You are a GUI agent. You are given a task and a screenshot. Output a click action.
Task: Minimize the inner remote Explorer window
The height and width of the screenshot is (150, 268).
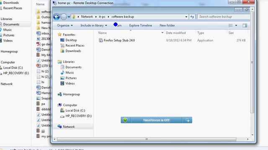tap(238, 10)
